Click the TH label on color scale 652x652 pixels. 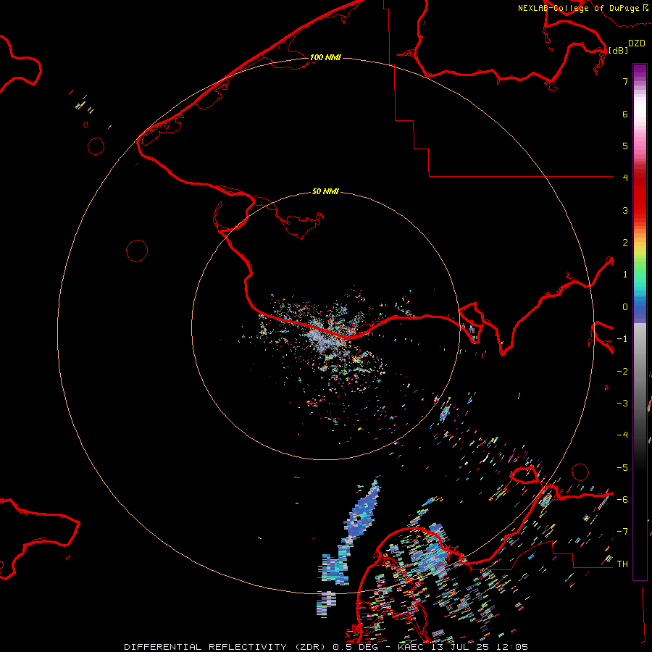click(622, 564)
